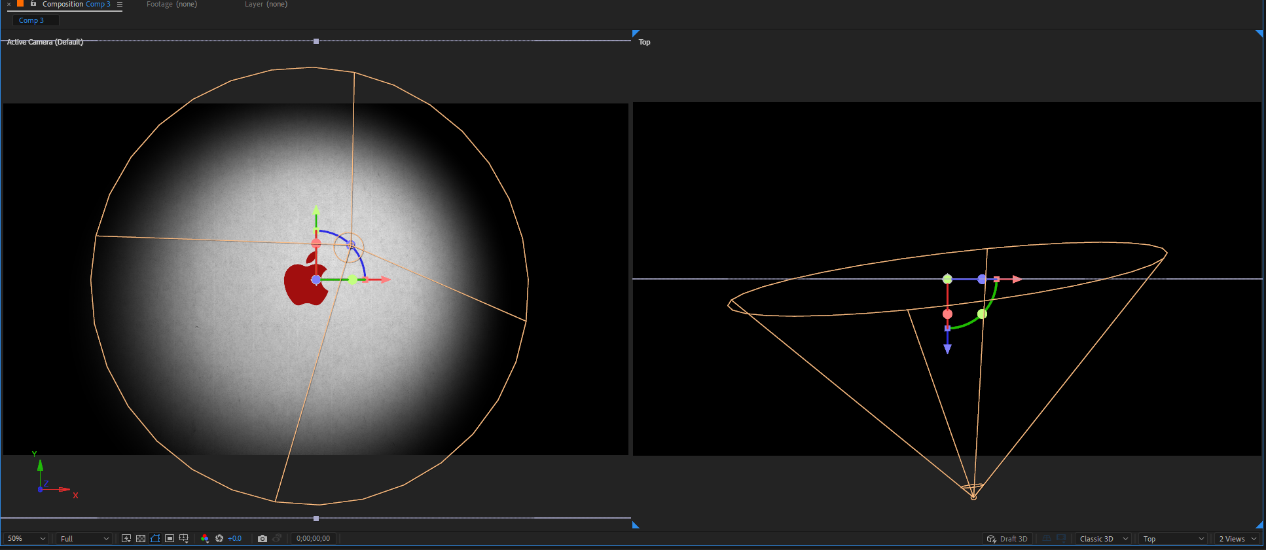The width and height of the screenshot is (1266, 550).
Task: Toggle the Region of Interest icon
Action: click(170, 538)
